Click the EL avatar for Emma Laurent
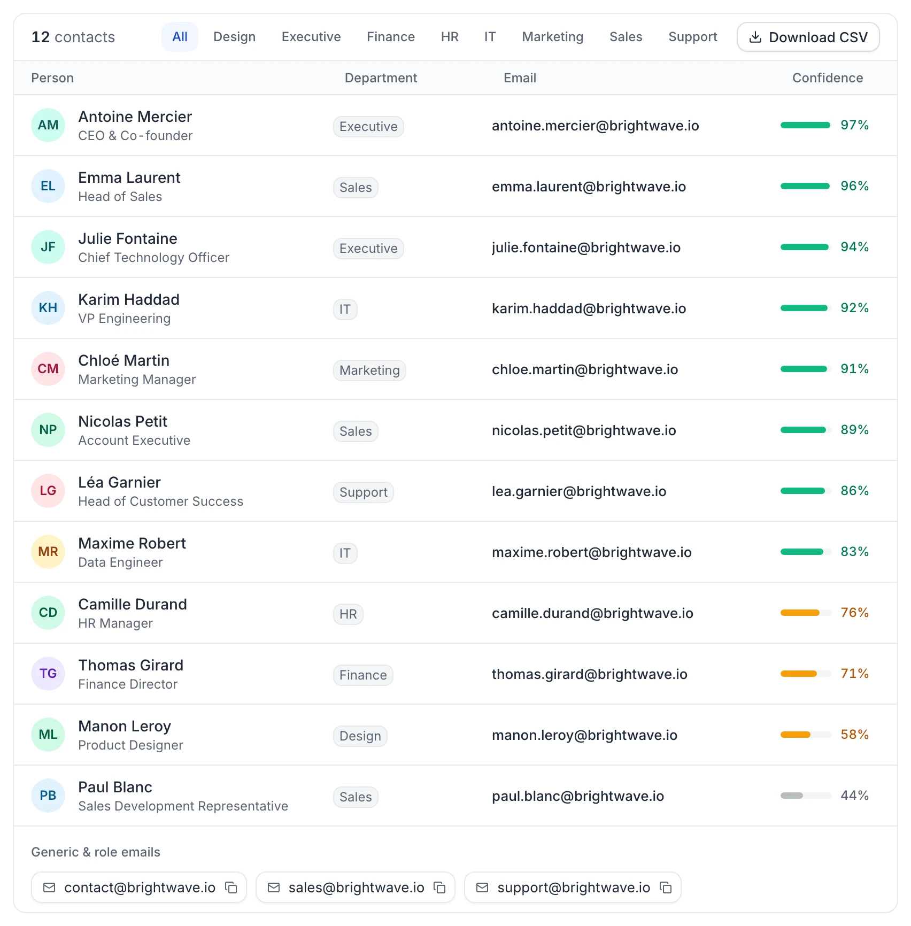Image resolution: width=911 pixels, height=926 pixels. (x=48, y=186)
